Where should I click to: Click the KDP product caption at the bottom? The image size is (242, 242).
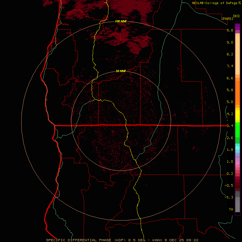point(122,240)
